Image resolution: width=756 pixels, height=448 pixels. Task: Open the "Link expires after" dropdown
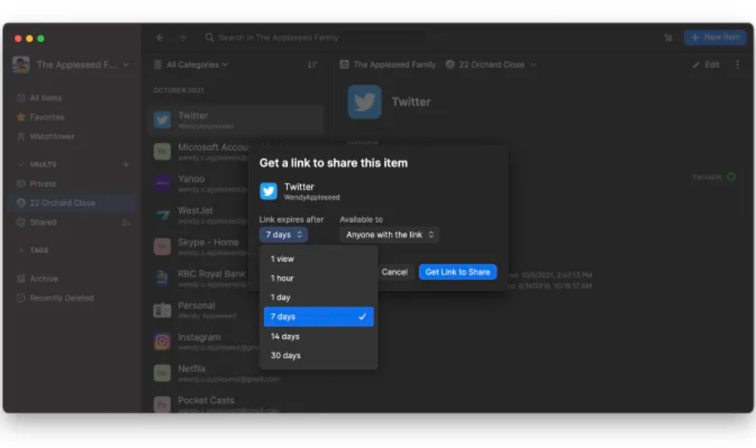tap(284, 235)
